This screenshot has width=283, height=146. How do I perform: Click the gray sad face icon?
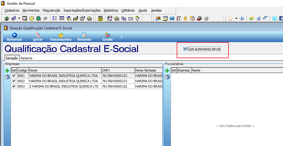click(x=206, y=18)
